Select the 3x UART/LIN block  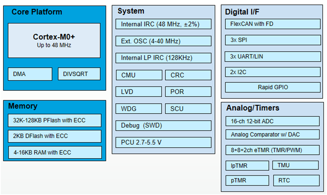tap(272, 56)
